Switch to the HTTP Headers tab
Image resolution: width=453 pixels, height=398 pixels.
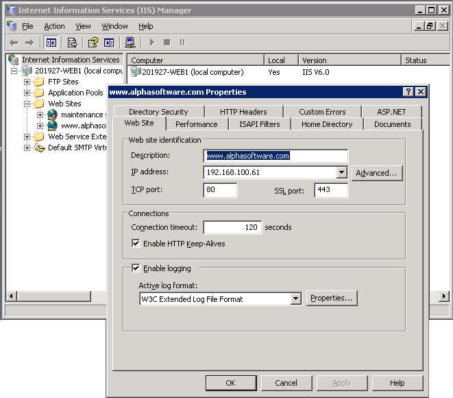(243, 112)
